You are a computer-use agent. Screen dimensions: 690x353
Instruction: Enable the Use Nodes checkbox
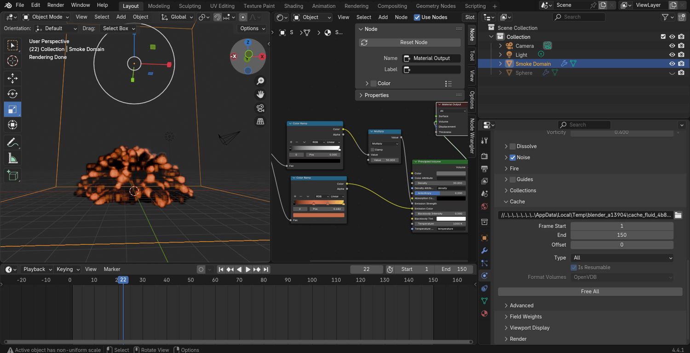click(x=417, y=17)
